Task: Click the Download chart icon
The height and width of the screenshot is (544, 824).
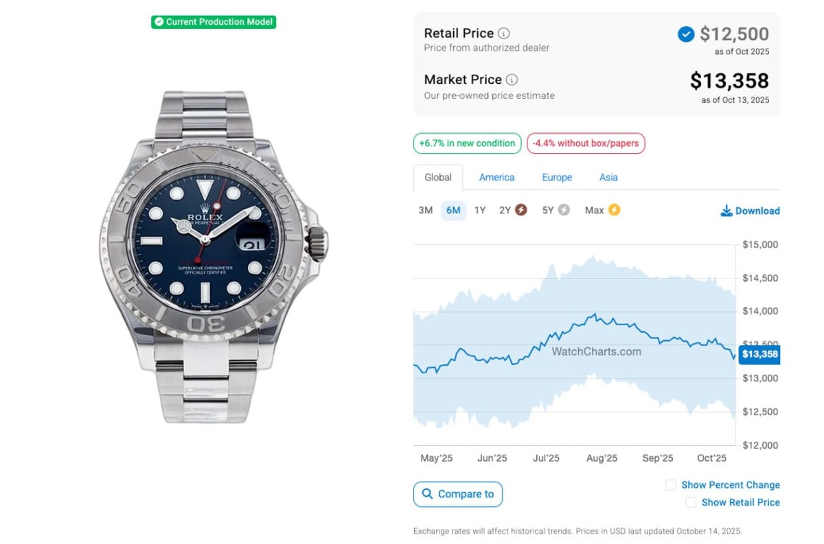Action: pos(726,211)
